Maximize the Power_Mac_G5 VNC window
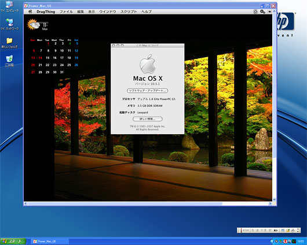Screen dimensions: 307x245 [x=268, y=6]
